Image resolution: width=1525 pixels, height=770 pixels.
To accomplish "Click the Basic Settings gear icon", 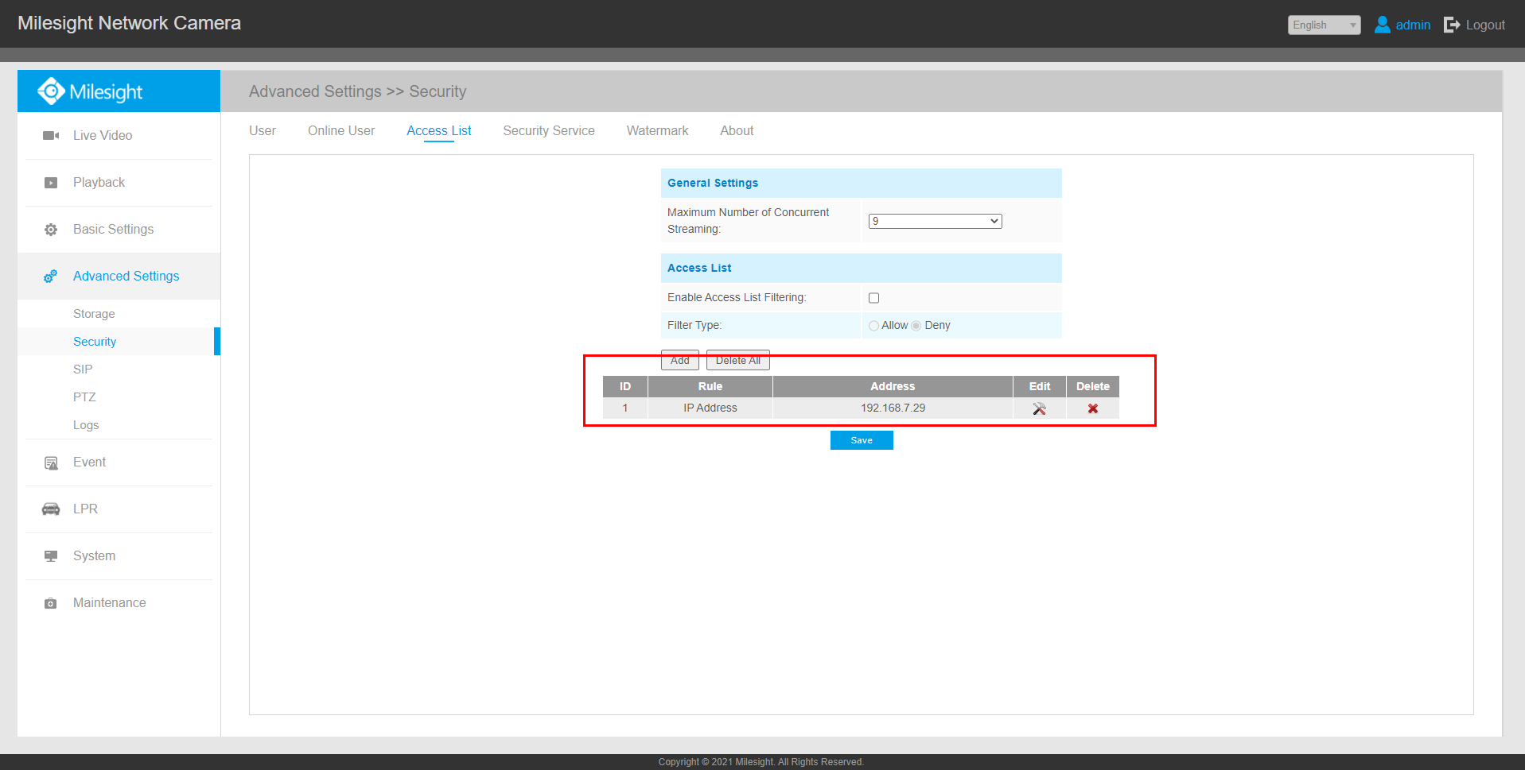I will tap(51, 230).
